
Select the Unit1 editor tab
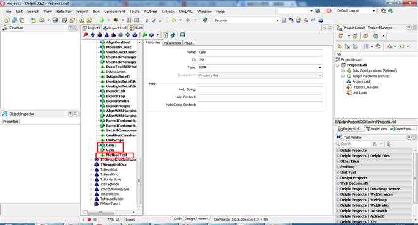coord(136,28)
